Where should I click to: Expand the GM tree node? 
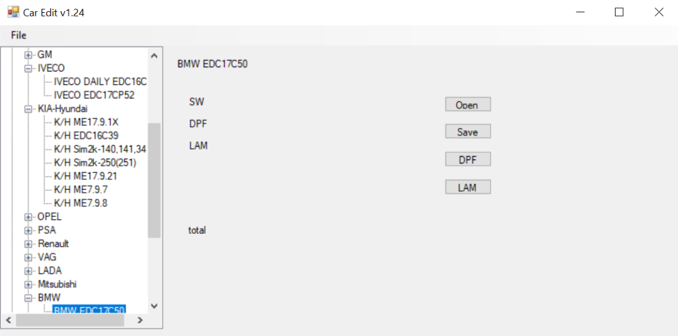(x=28, y=55)
